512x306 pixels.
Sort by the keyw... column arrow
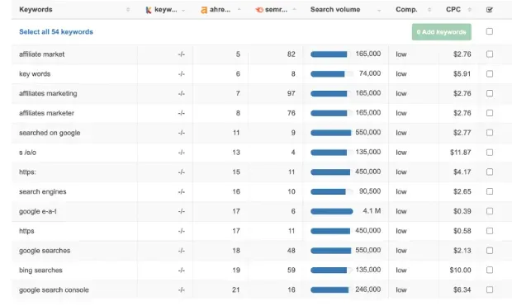(183, 10)
